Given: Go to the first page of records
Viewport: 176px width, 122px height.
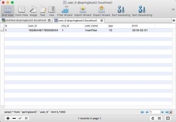Looking at the screenshot, I should pos(142,112).
